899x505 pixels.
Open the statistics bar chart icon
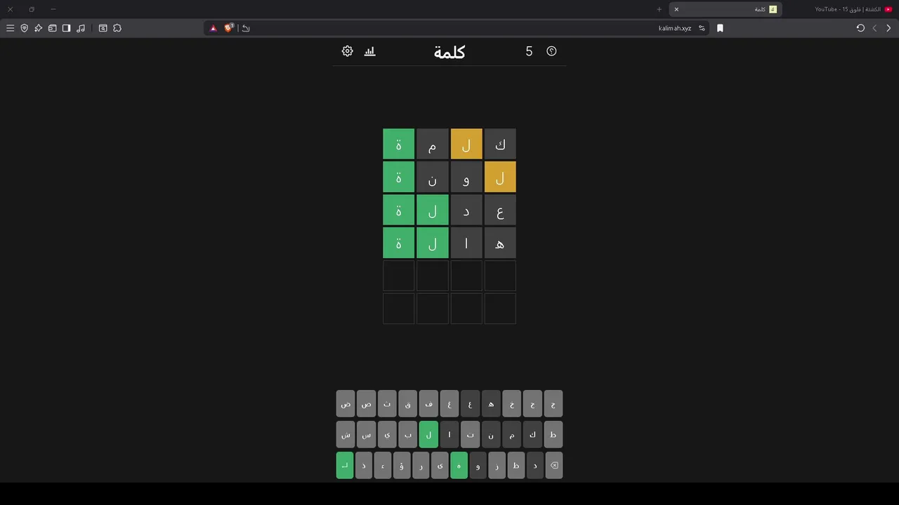click(x=370, y=51)
